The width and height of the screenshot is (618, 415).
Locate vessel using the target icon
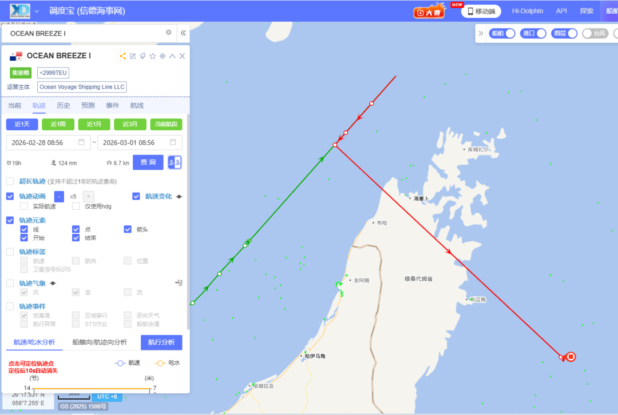click(163, 56)
